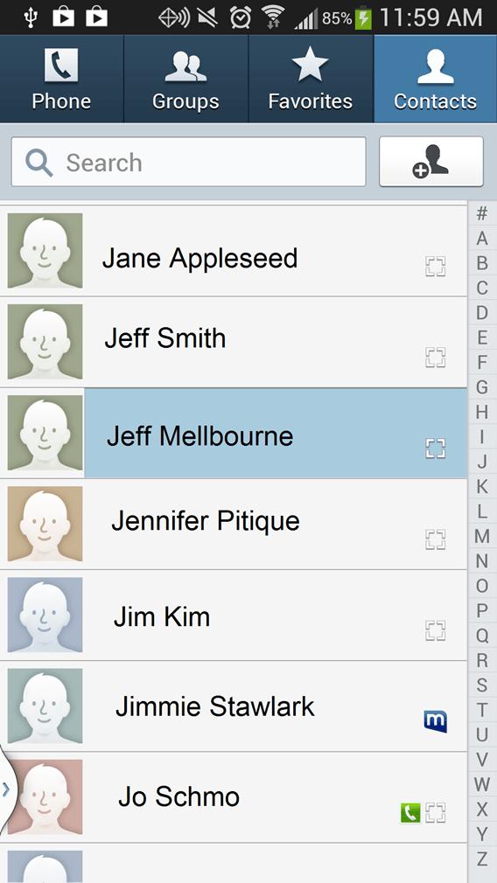Open the Favorites star tab
This screenshot has height=883, width=497.
311,79
